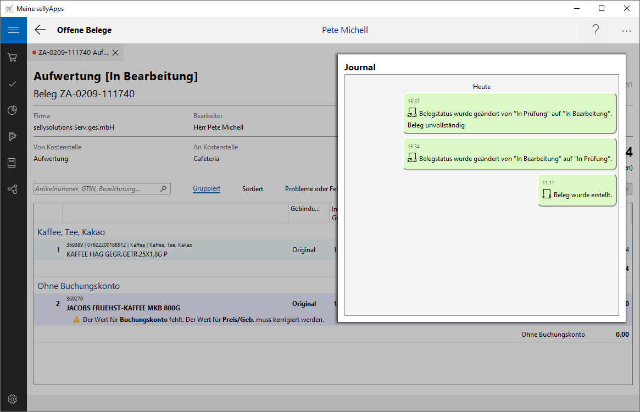Screen dimensions: 640x412
Task: Close the ZA-0209-111740 document tab
Action: pos(115,53)
